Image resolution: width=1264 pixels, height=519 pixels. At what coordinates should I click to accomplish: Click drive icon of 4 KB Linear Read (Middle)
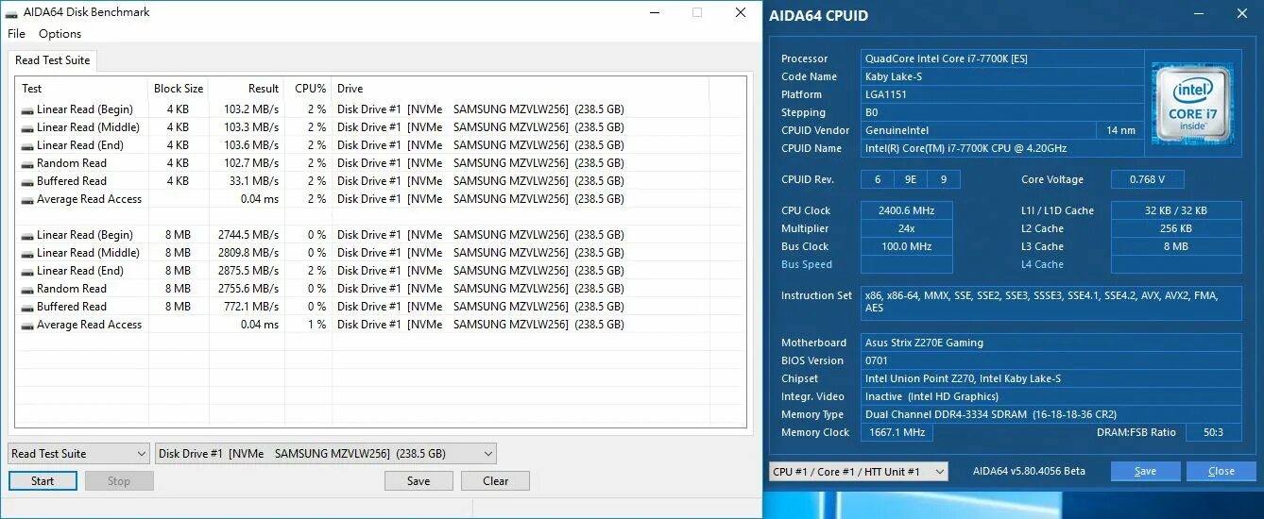pyautogui.click(x=27, y=127)
